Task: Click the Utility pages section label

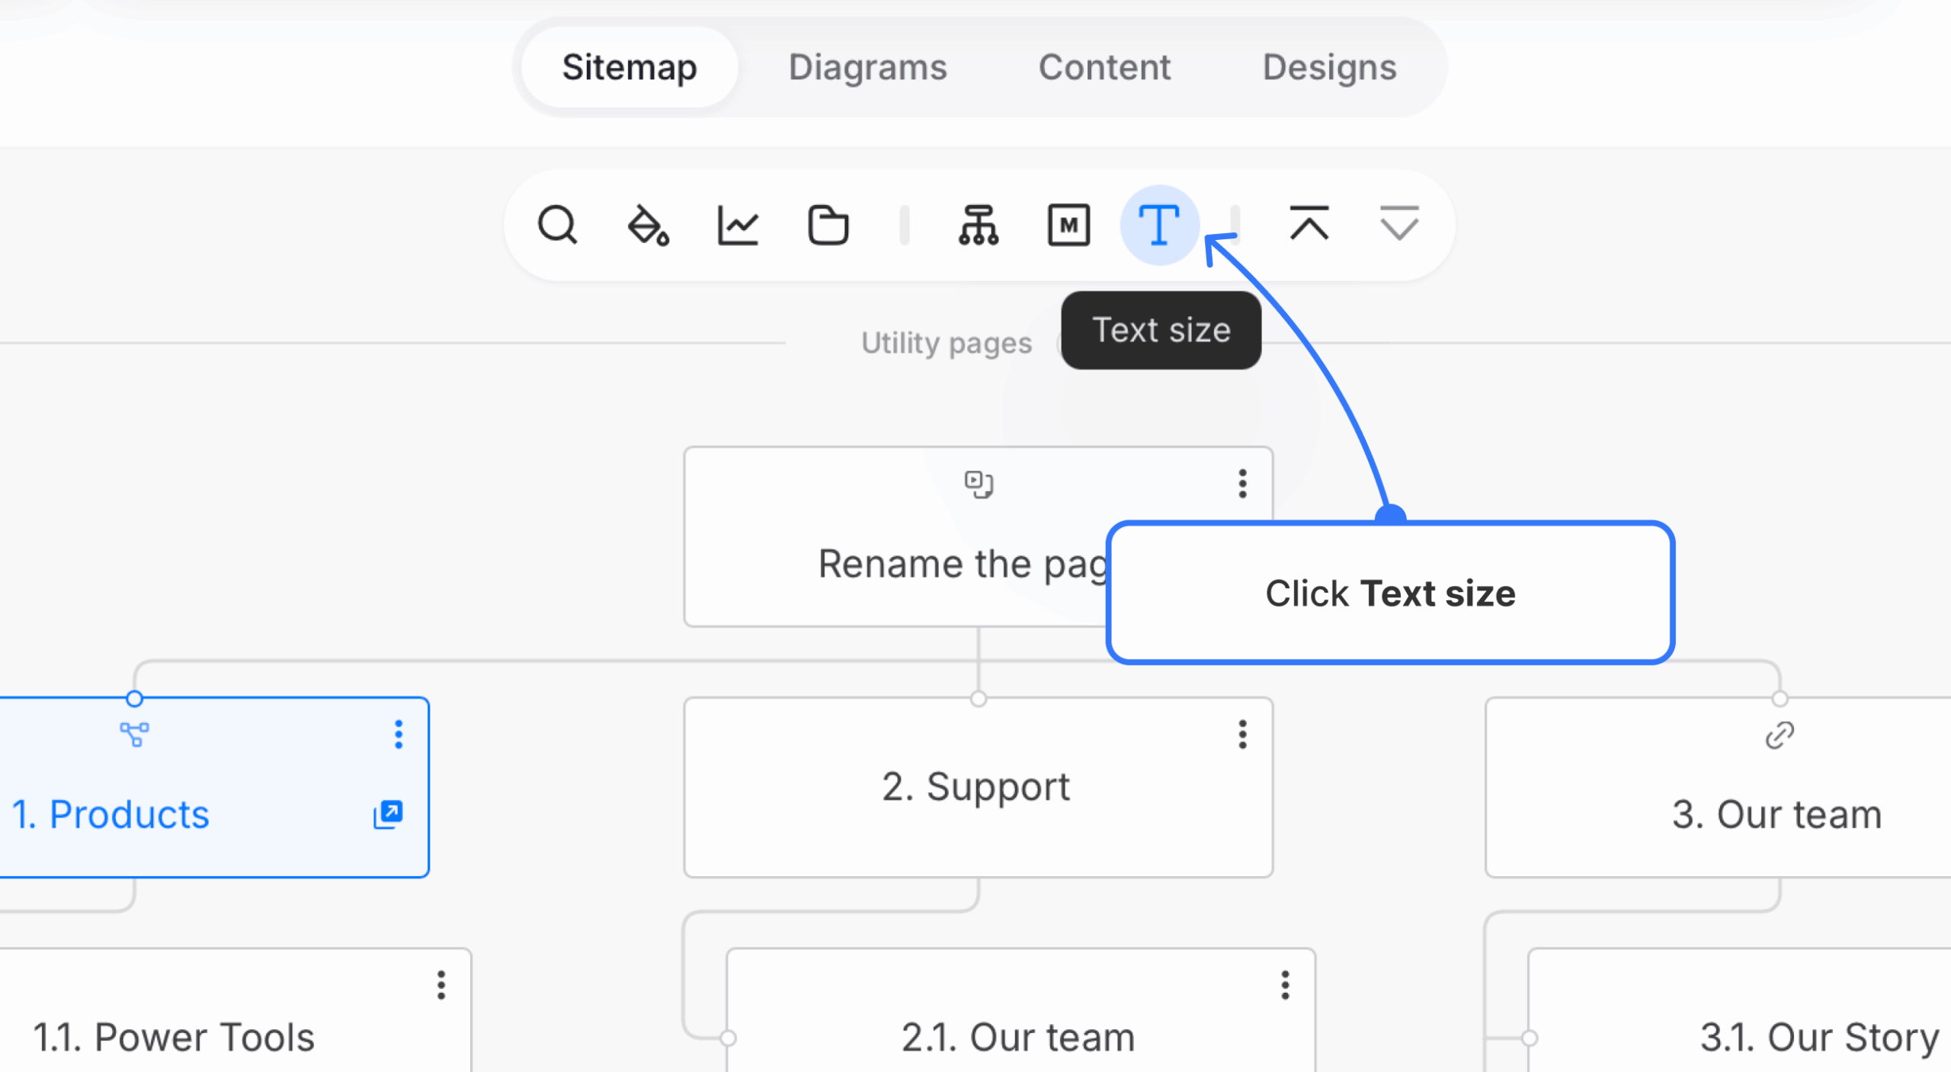Action: point(947,343)
